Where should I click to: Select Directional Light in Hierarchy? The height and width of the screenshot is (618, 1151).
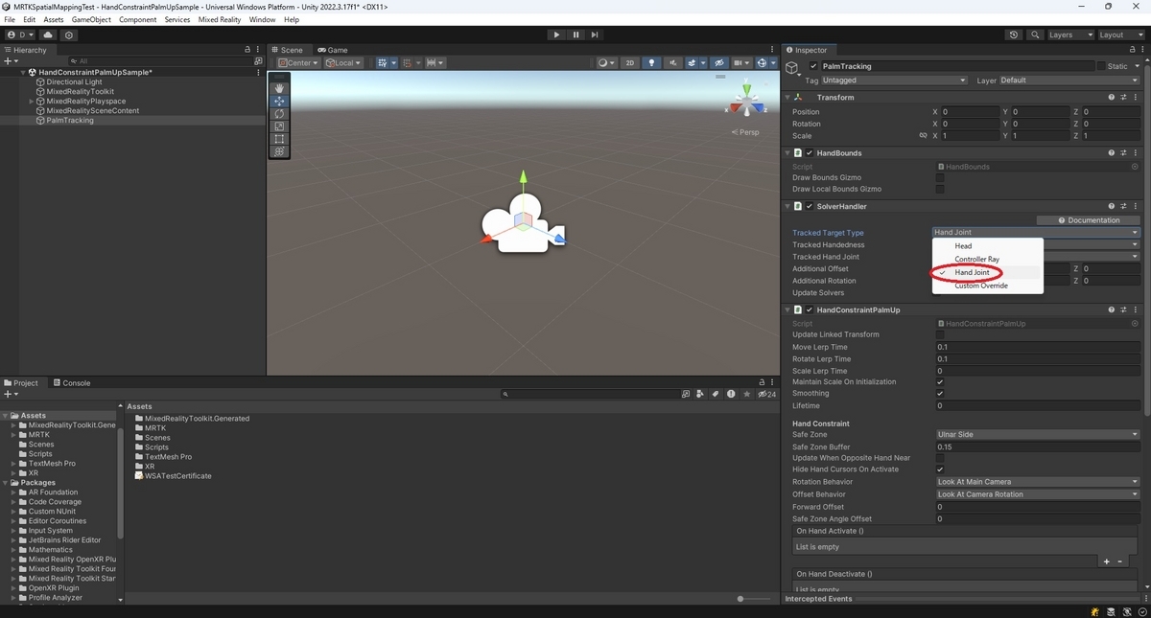tap(74, 82)
